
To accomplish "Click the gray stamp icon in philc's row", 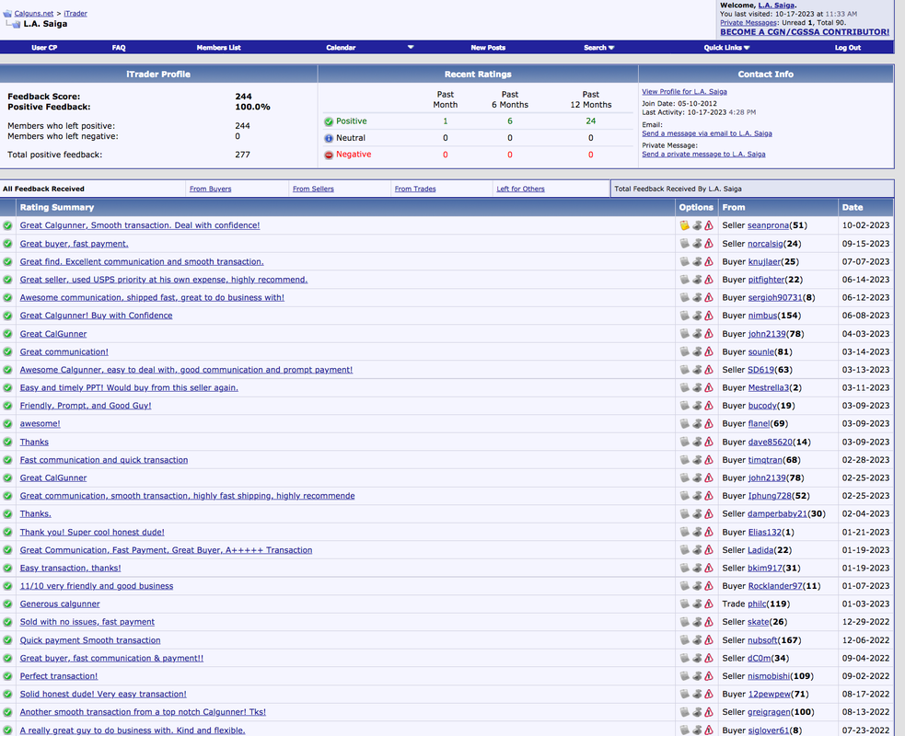I will click(x=697, y=604).
